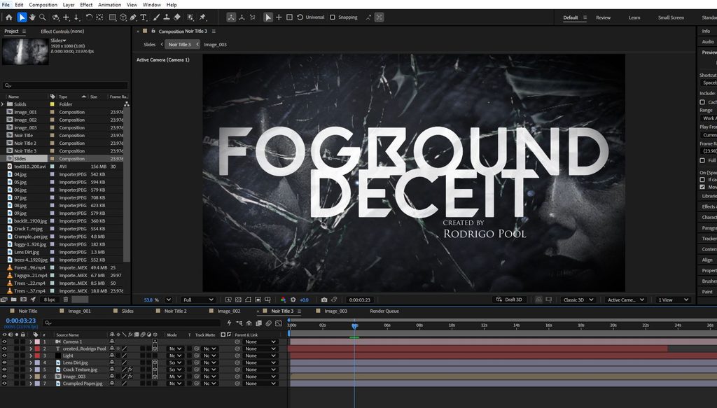Hide the Crack Texture.jpg layer
The width and height of the screenshot is (717, 408).
tap(5, 370)
